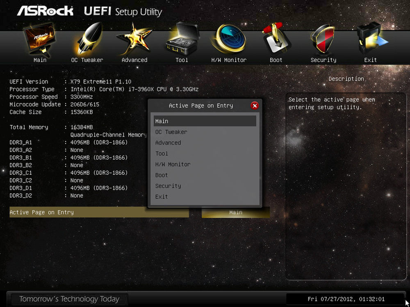Image resolution: width=410 pixels, height=307 pixels.
Task: Click the Tool tab label
Action: click(182, 60)
